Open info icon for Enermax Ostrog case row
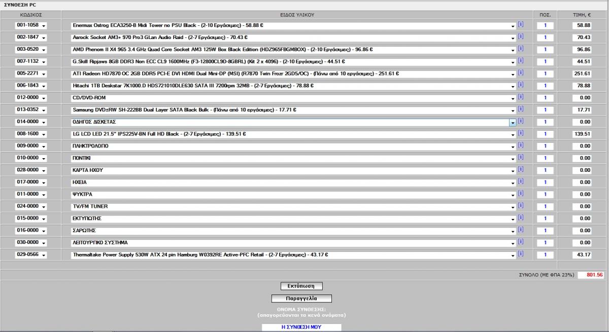Image resolution: width=609 pixels, height=332 pixels. (x=520, y=24)
